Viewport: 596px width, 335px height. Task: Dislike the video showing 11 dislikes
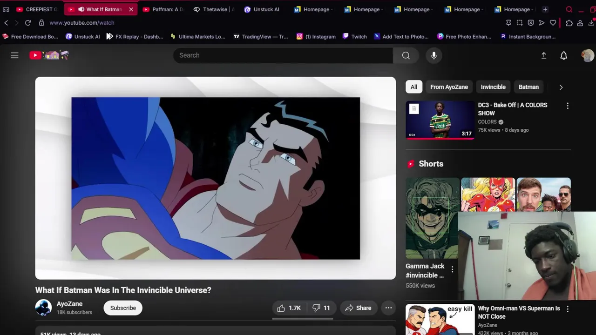pos(321,308)
